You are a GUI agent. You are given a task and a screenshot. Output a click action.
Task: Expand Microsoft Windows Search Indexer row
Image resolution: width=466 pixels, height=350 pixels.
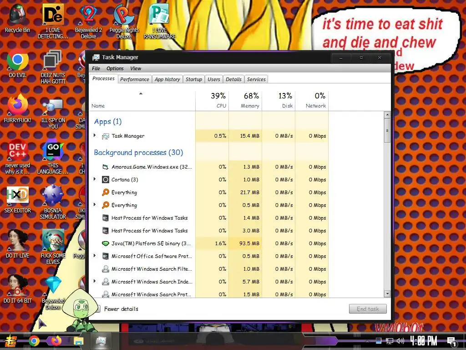(95, 281)
